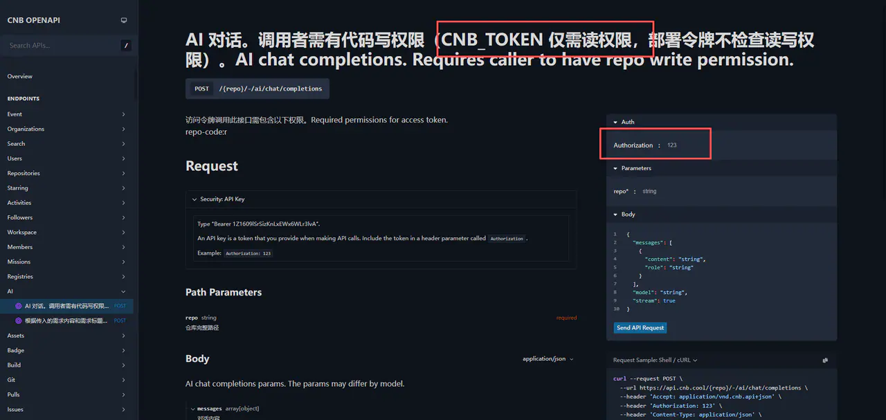Edit the Authorization value field
Viewport: 886px width, 420px height.
pos(748,145)
